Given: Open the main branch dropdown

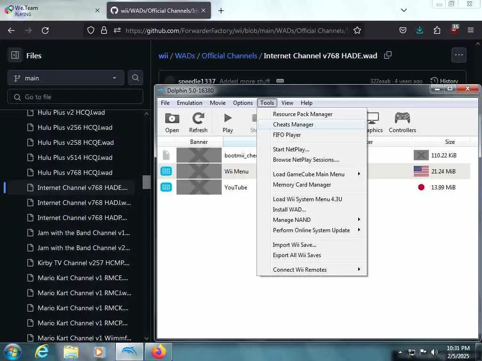Looking at the screenshot, I should pyautogui.click(x=66, y=78).
